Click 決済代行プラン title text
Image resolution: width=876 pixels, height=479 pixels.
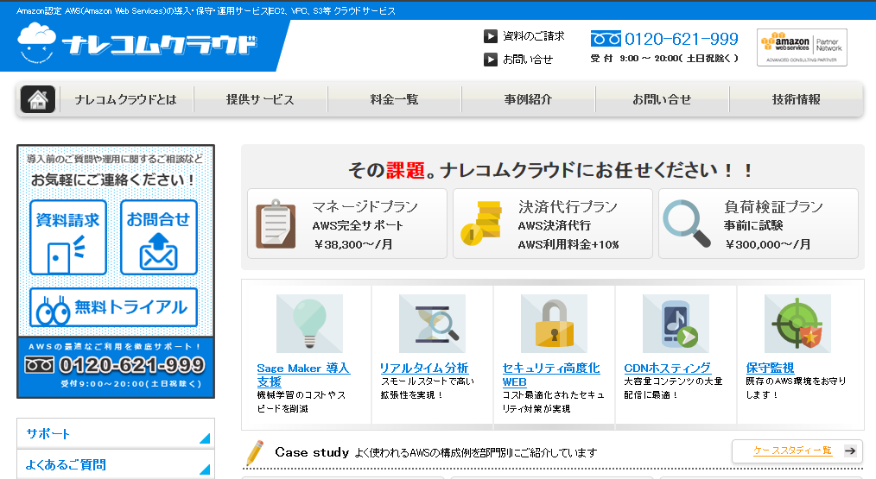click(568, 207)
